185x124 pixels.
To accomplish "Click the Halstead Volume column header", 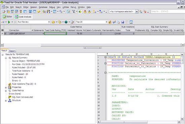I will pyautogui.click(x=74, y=30).
